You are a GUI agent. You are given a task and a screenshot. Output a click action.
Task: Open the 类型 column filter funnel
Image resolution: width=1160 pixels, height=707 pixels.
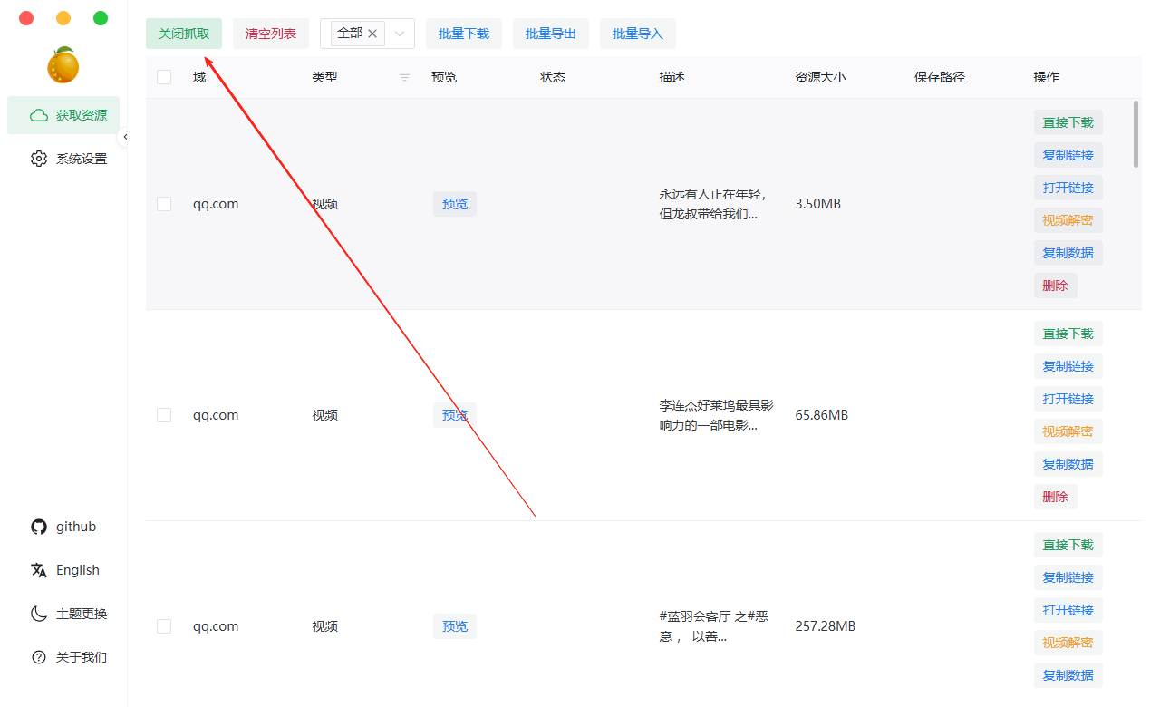tap(404, 78)
